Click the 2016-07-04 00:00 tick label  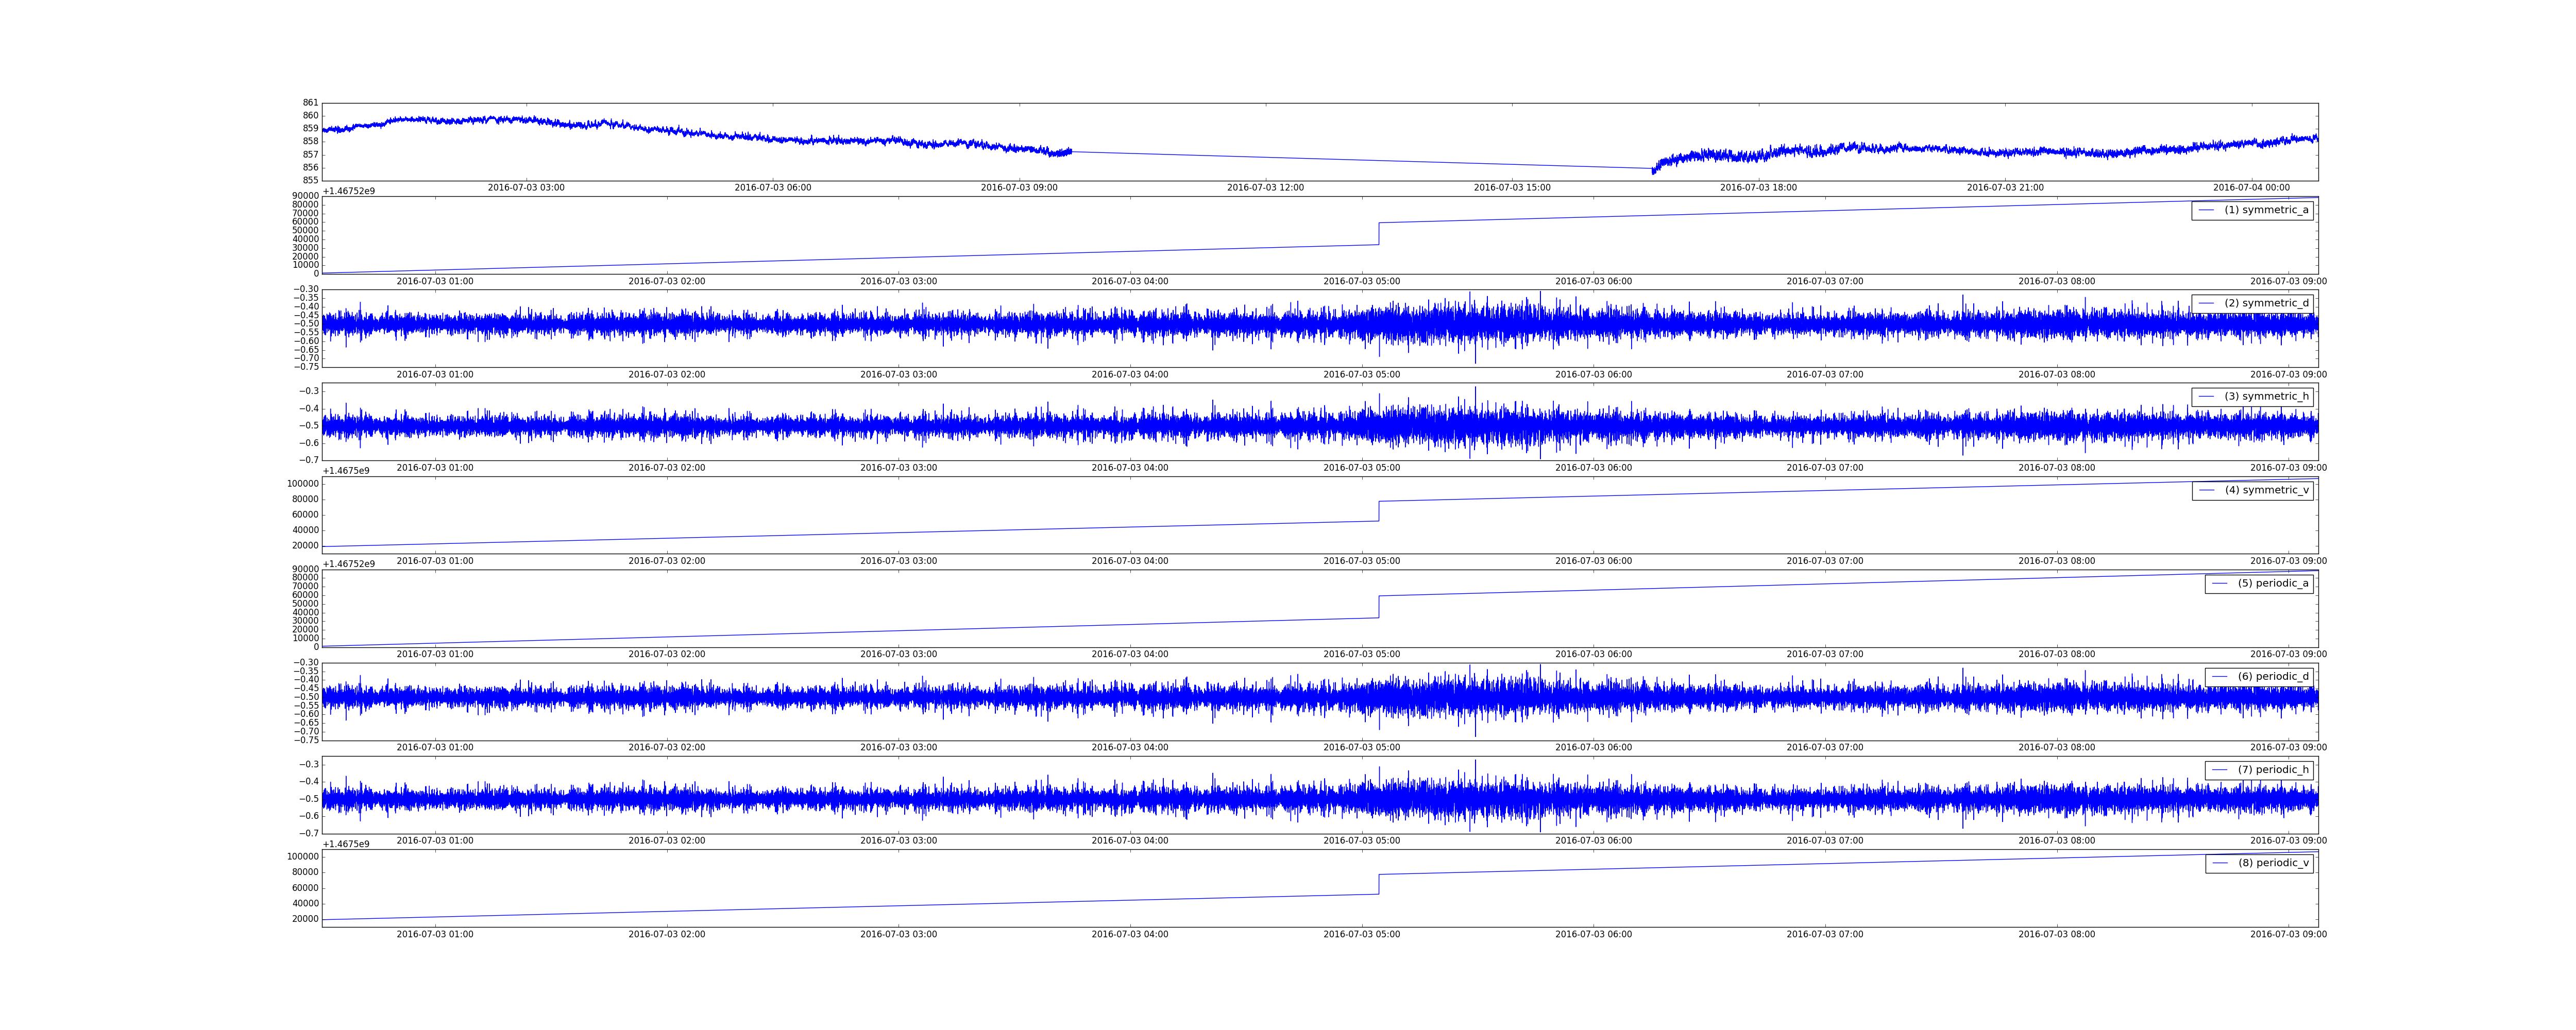(2251, 188)
